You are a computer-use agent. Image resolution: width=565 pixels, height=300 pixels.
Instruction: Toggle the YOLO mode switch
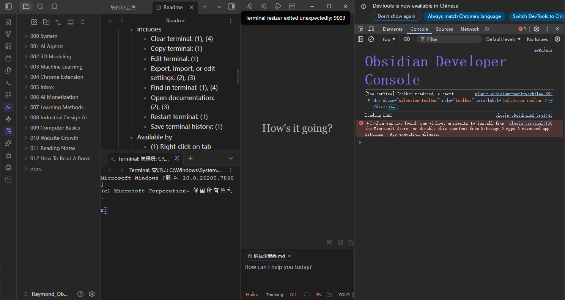coord(352,294)
